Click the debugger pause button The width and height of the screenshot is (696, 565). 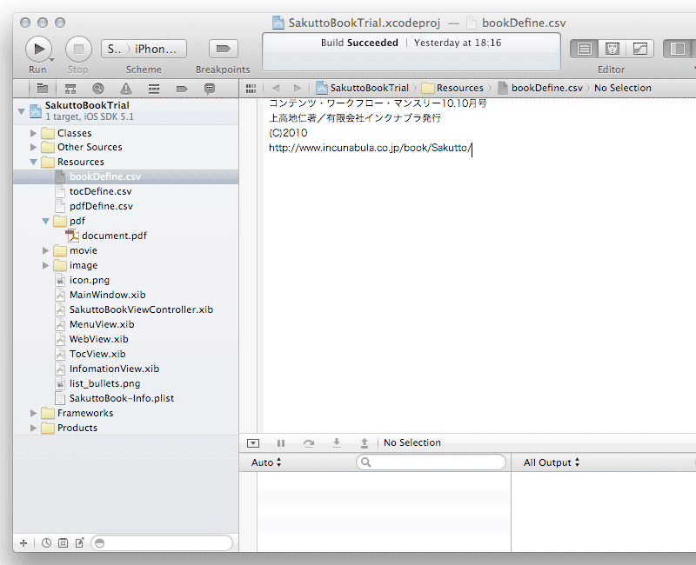(281, 443)
